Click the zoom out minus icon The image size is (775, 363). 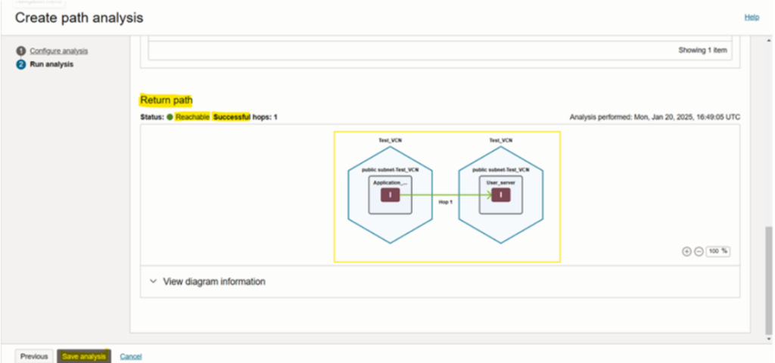click(699, 251)
